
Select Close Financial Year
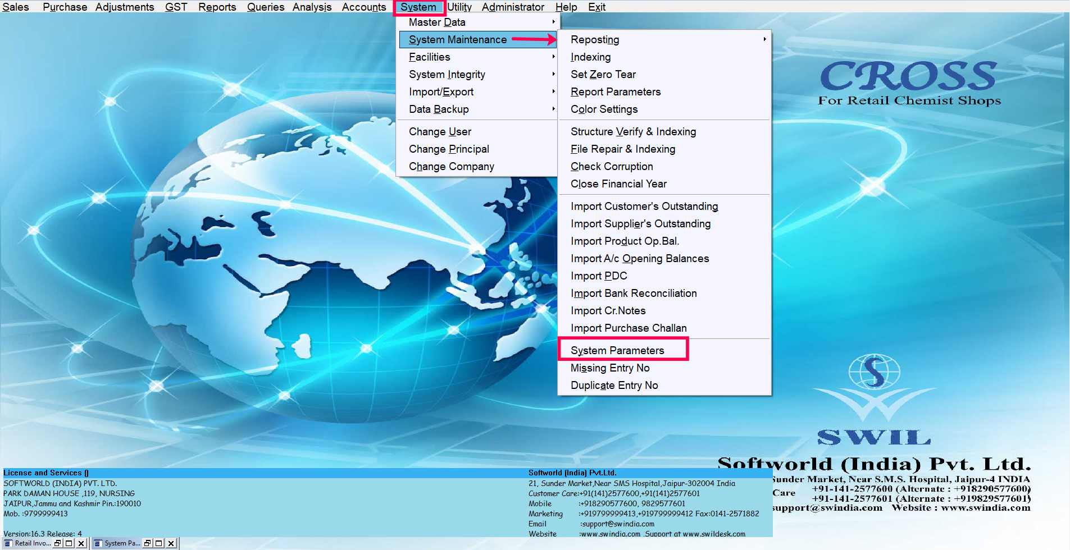coord(664,184)
